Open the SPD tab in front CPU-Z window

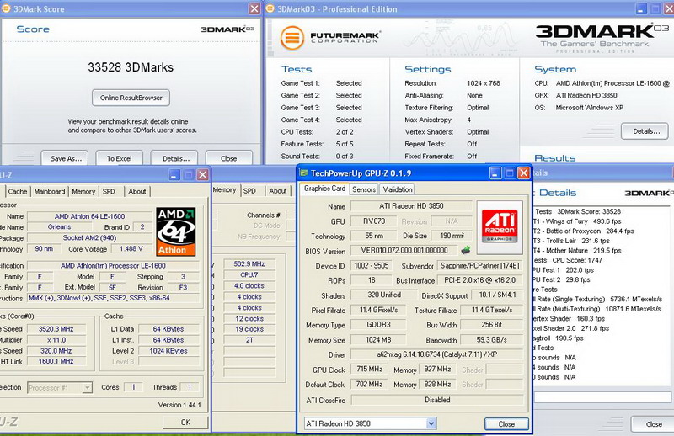pyautogui.click(x=109, y=192)
